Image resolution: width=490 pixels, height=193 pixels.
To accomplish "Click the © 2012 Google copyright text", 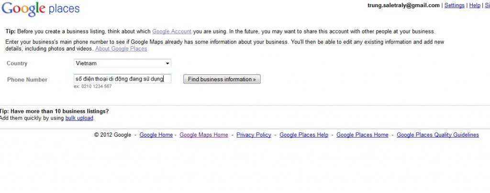I will pyautogui.click(x=112, y=135).
